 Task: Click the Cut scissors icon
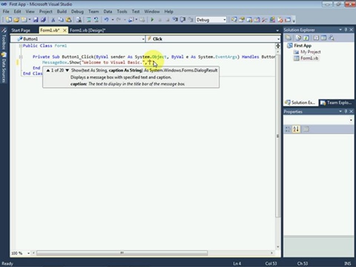tap(53, 20)
